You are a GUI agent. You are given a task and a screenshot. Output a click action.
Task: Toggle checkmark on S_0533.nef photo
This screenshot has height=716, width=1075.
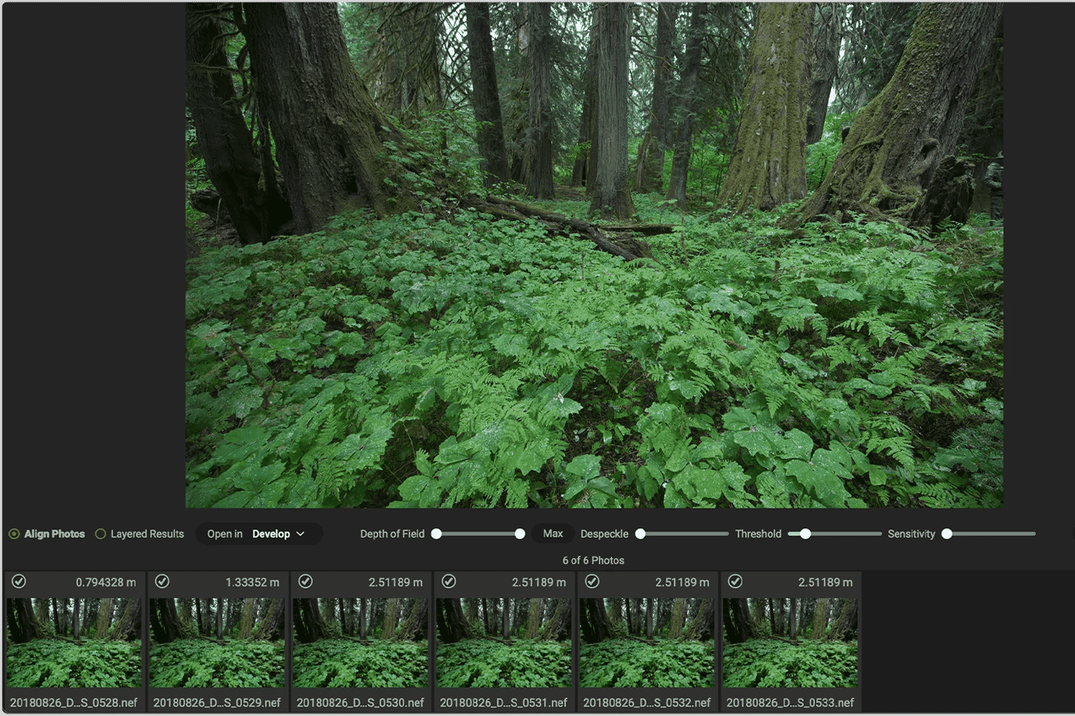(735, 581)
